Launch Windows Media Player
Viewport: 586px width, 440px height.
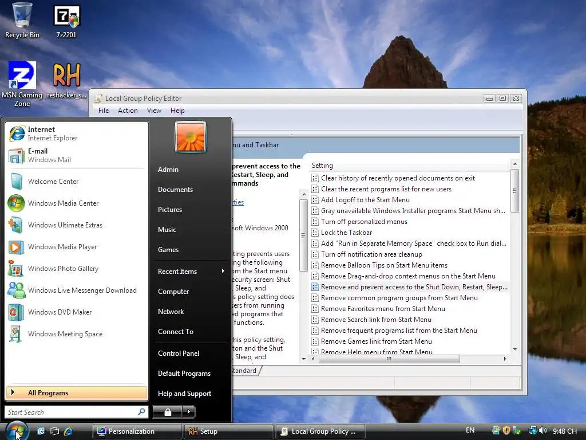pyautogui.click(x=77, y=246)
